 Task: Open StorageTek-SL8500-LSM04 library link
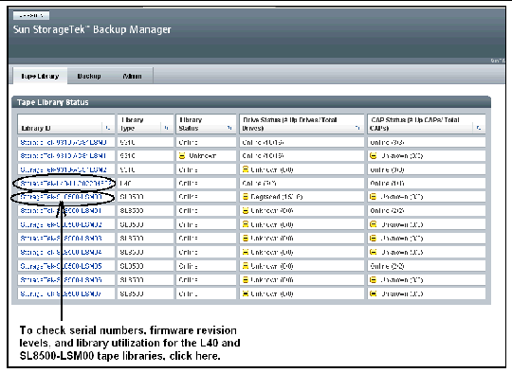point(61,252)
